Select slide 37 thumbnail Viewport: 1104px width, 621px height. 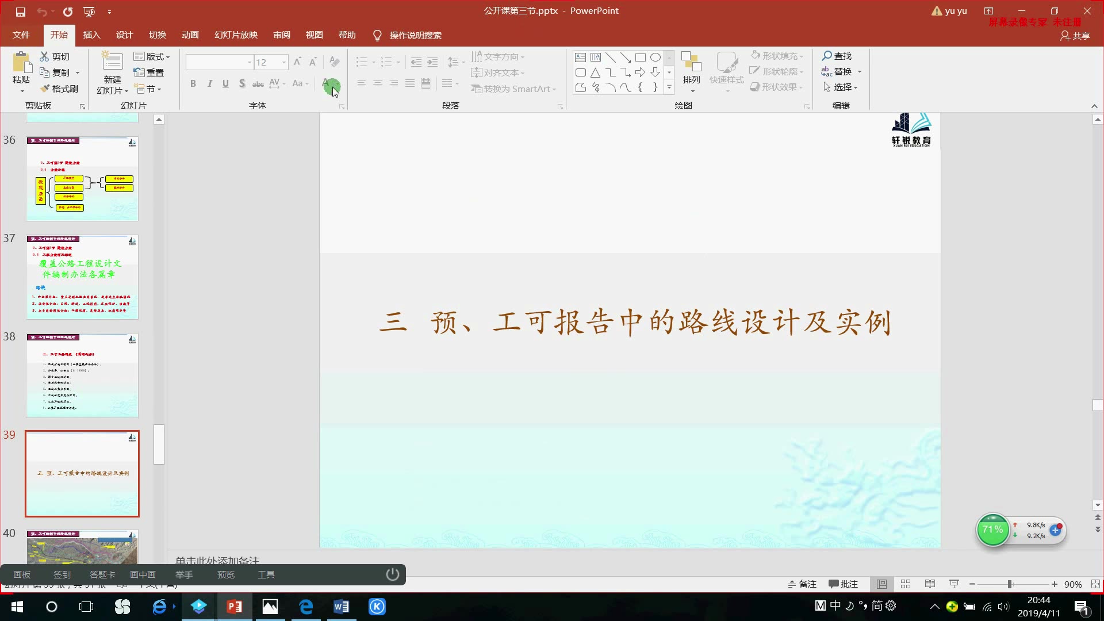coord(82,277)
